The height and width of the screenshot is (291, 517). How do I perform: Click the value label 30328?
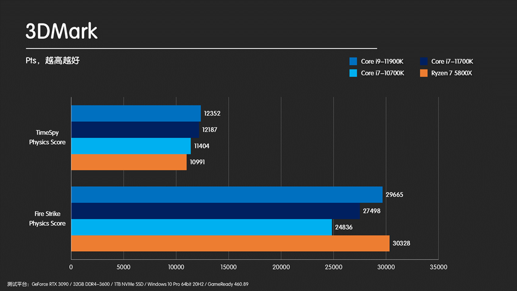pos(401,243)
